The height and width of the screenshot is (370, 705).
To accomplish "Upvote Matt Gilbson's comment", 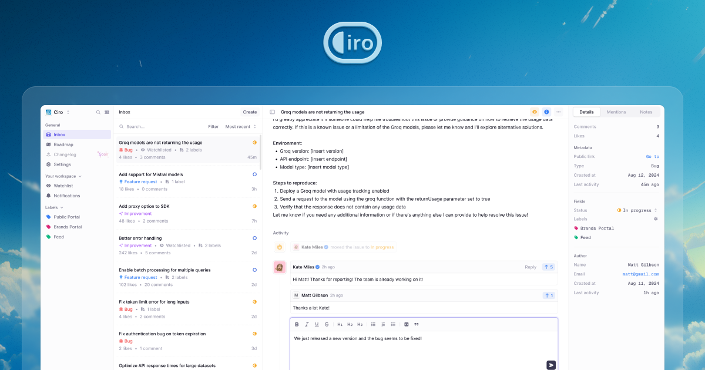I will coord(549,295).
